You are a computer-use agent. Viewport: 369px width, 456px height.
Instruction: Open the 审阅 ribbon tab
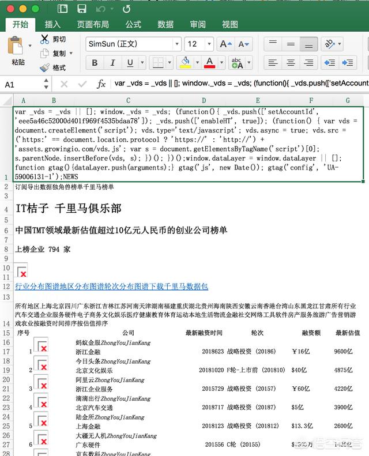198,24
